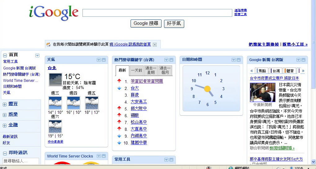Click the page vertical scrollbar down arrow

(x=314, y=162)
